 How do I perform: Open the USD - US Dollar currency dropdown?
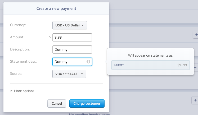70,25
